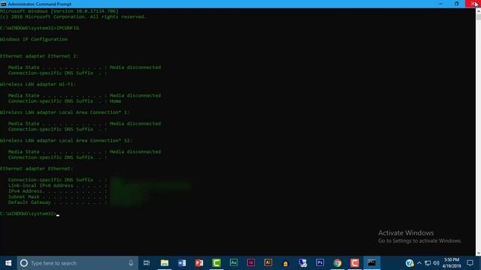This screenshot has height=270, width=481.
Task: Click the 'Ethernet adapter Ethernet 2:' heading
Action: pyautogui.click(x=39, y=56)
